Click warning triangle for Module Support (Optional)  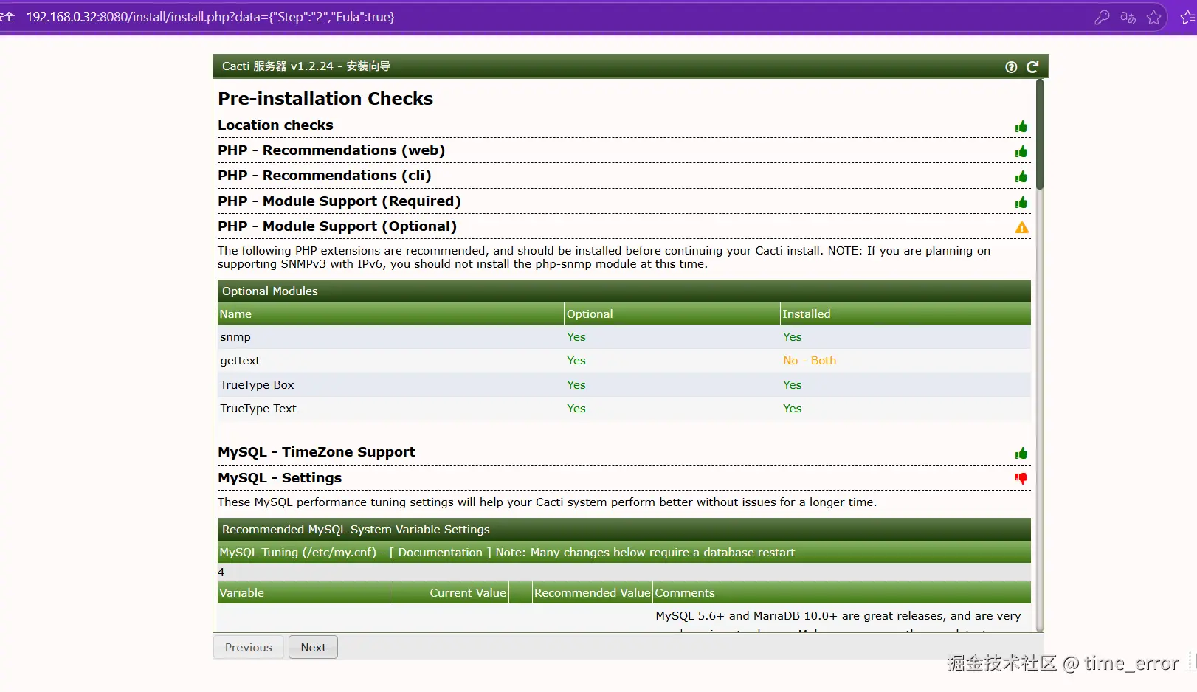point(1021,228)
